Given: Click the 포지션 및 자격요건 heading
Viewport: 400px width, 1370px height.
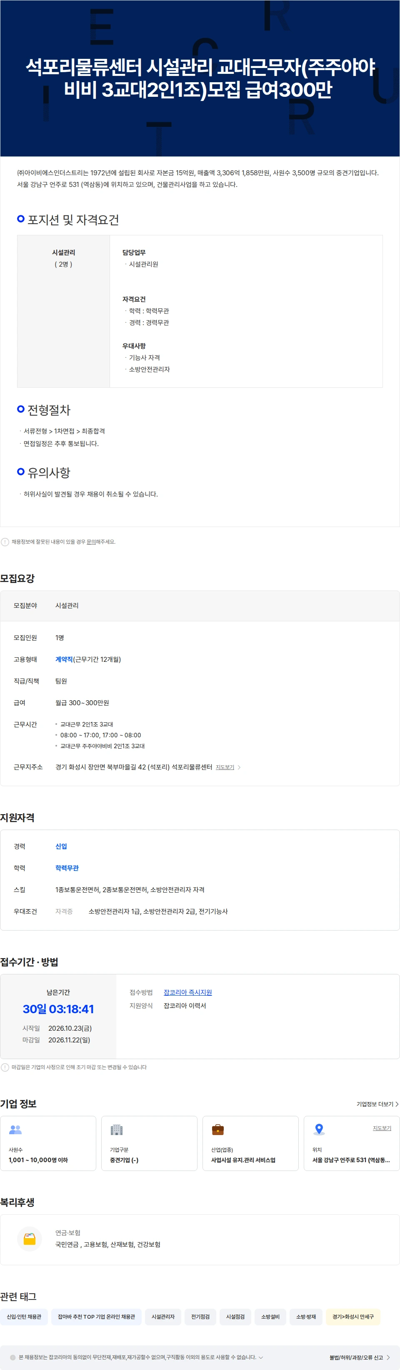Looking at the screenshot, I should tap(73, 220).
